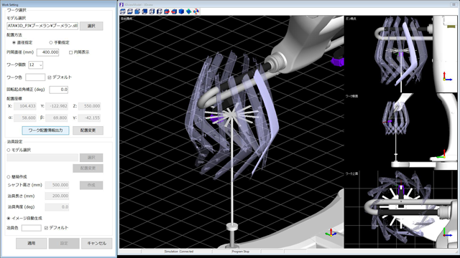The width and height of the screenshot is (460, 258).
Task: Click the 適用 button
Action: (31, 244)
